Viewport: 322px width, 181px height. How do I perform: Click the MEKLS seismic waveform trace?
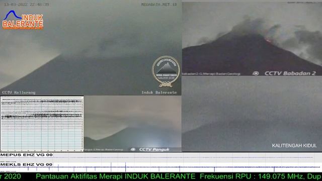[x=161, y=167]
